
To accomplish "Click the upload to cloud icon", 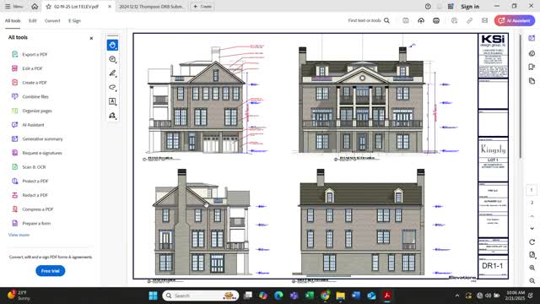I will point(421,20).
